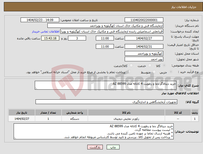The height and width of the screenshot is (154, 203).
Task: Click the remaining days field showing 3
Action: tap(77, 38)
